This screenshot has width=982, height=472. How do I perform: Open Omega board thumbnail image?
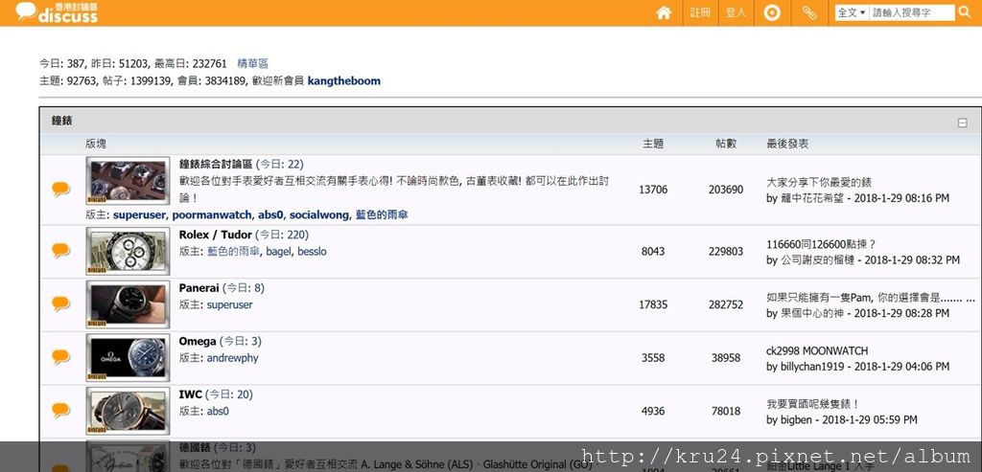click(x=128, y=358)
